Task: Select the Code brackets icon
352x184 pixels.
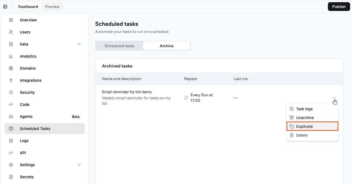Action: (11, 104)
